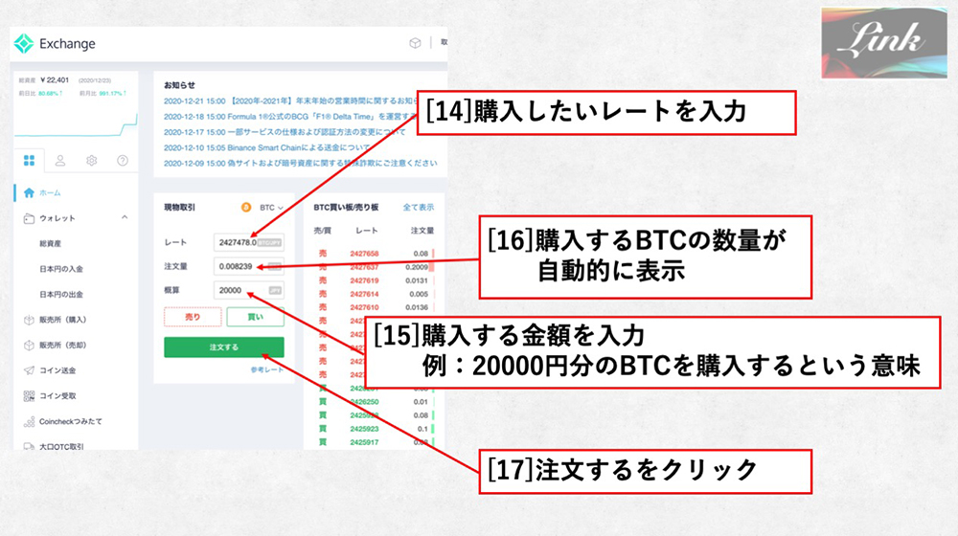Click buy order rate 2426250

(364, 402)
